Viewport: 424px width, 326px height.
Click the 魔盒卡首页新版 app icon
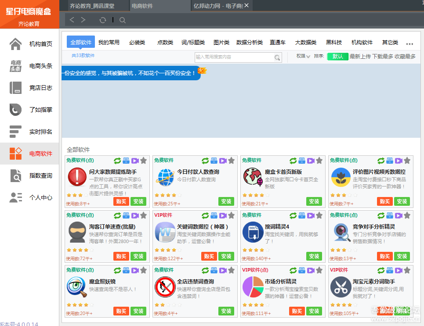[x=253, y=177]
